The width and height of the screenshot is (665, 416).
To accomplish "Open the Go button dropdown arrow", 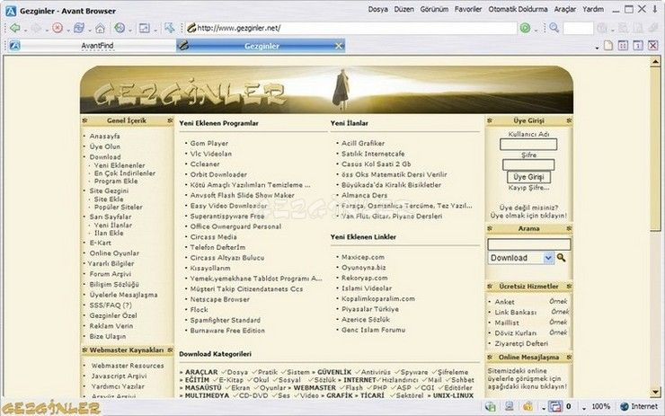I will point(536,31).
